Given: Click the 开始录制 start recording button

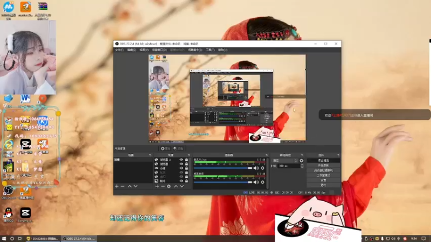Looking at the screenshot, I should click(323, 166).
